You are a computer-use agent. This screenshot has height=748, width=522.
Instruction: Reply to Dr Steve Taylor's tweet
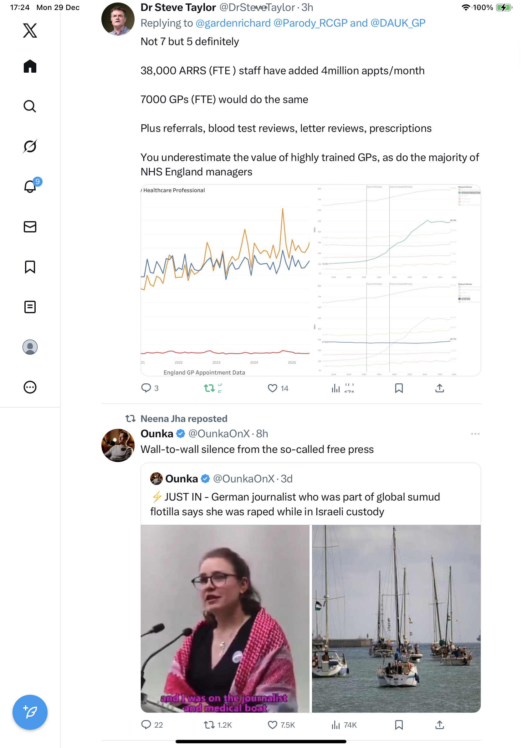pyautogui.click(x=146, y=388)
